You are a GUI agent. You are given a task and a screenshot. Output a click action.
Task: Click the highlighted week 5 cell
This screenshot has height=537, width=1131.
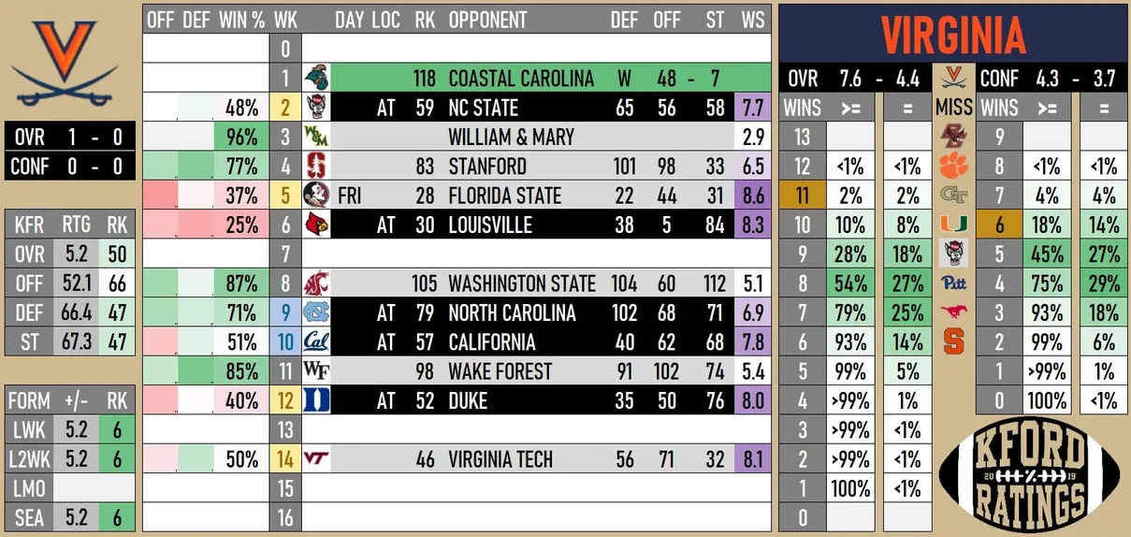pyautogui.click(x=285, y=196)
